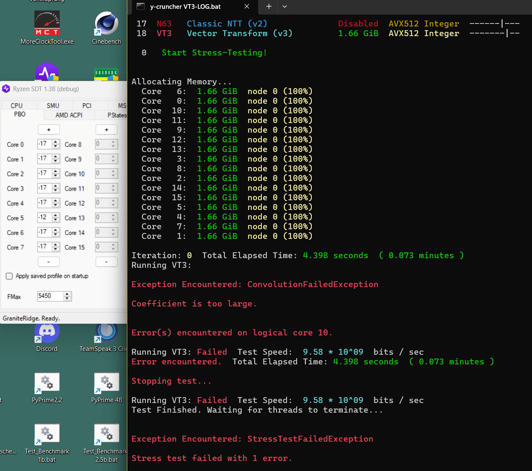The image size is (532, 471).
Task: Click the 'N63' test name in row 17
Action: point(164,24)
